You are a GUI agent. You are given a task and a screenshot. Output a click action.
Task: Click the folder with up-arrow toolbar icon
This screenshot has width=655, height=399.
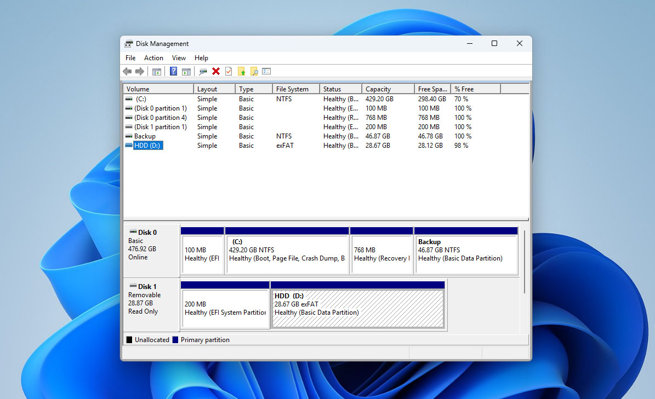(x=241, y=71)
